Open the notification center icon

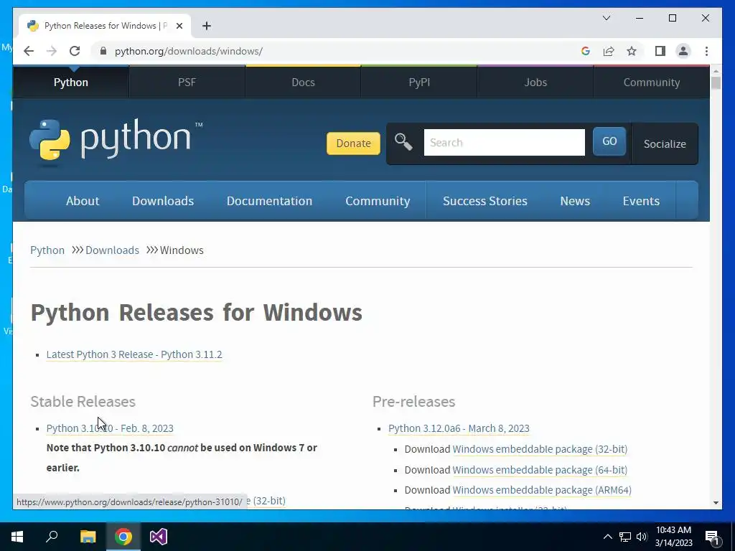pos(713,537)
